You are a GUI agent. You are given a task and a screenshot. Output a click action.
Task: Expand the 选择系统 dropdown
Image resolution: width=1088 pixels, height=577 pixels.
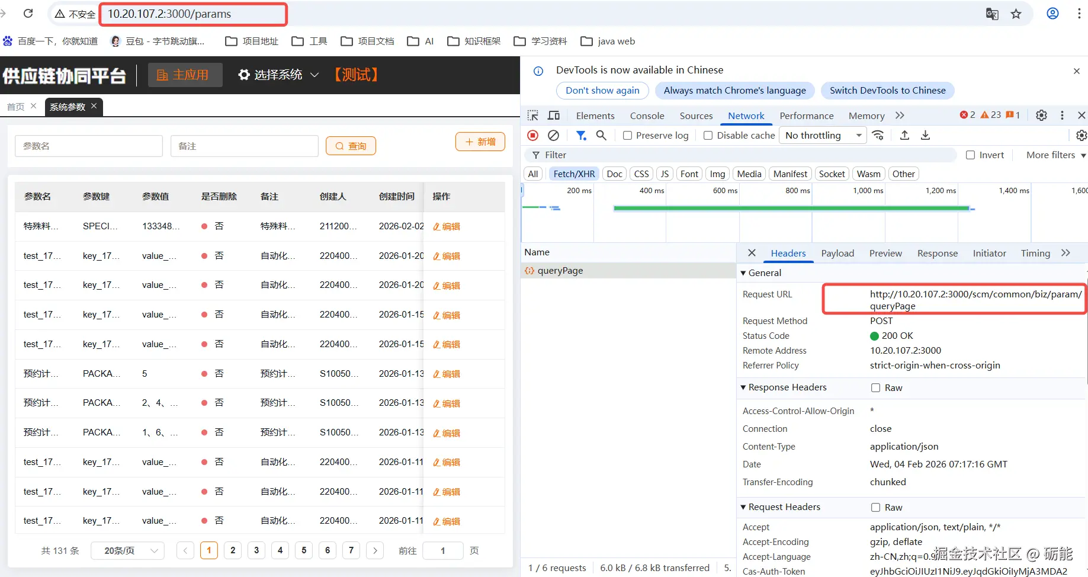(278, 75)
